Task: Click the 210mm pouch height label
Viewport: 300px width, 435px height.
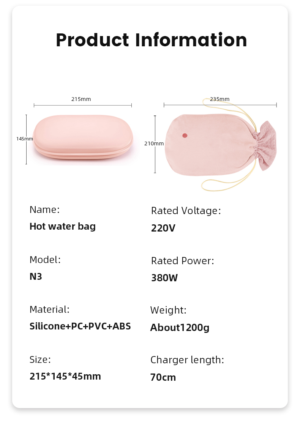Action: (x=154, y=143)
